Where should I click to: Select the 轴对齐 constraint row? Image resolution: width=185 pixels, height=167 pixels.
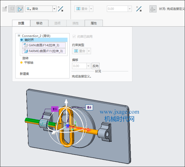coord(44,40)
